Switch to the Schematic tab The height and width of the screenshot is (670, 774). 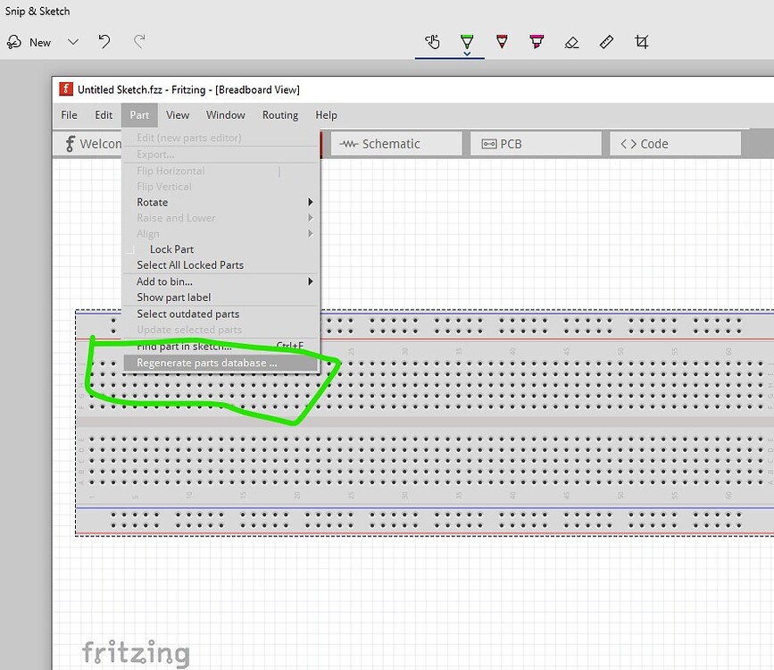(x=395, y=144)
